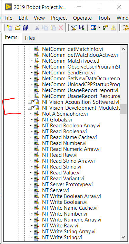The height and width of the screenshot is (244, 129).
Task: Select NetComm SetNewDataOccurrence item
Action: [81, 79]
